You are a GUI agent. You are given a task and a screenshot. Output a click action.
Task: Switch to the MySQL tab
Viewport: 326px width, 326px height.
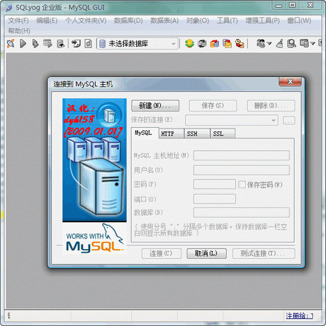click(145, 133)
